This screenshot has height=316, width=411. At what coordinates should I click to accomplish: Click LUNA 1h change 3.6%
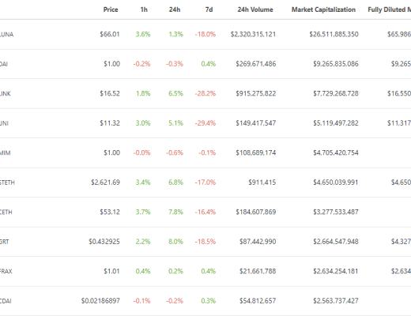(143, 34)
